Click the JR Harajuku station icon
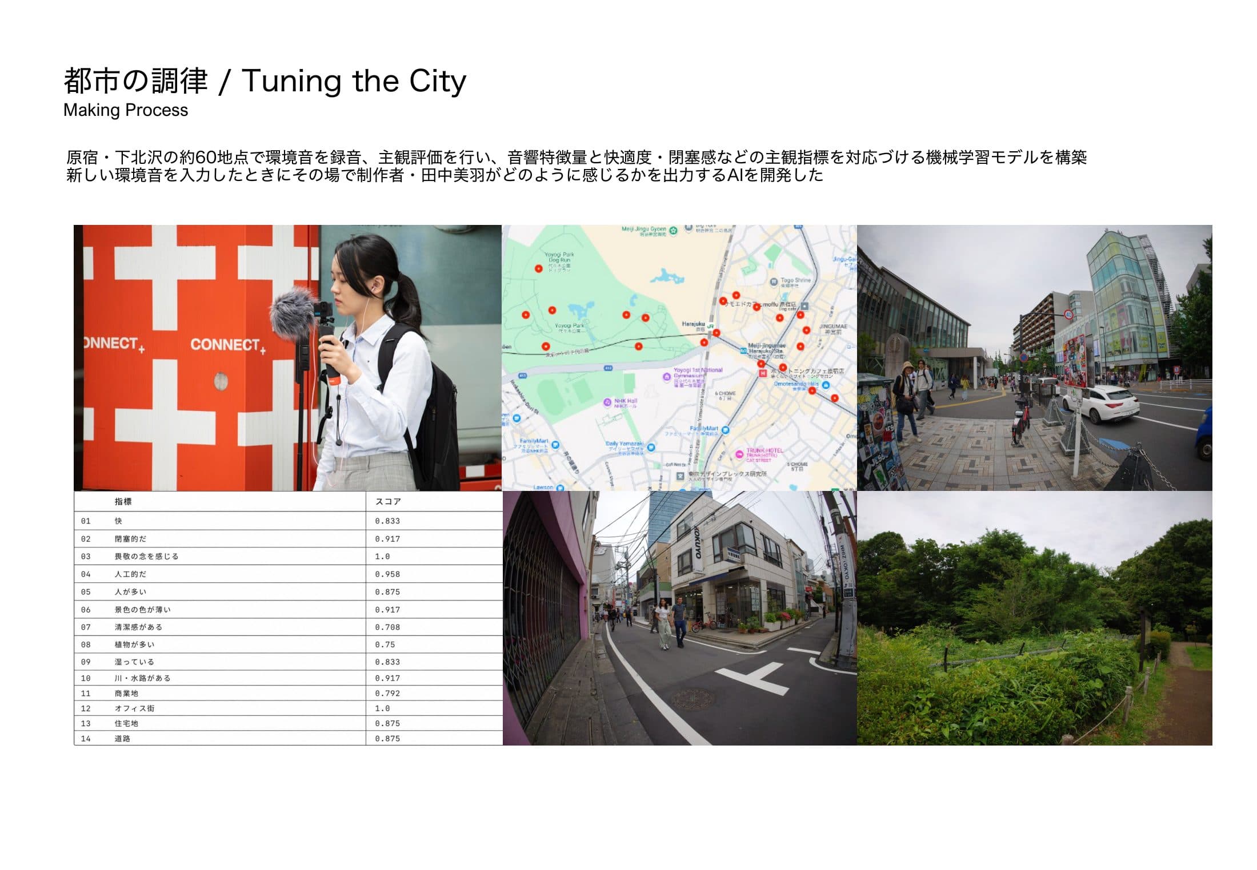The image size is (1257, 870). tap(711, 326)
